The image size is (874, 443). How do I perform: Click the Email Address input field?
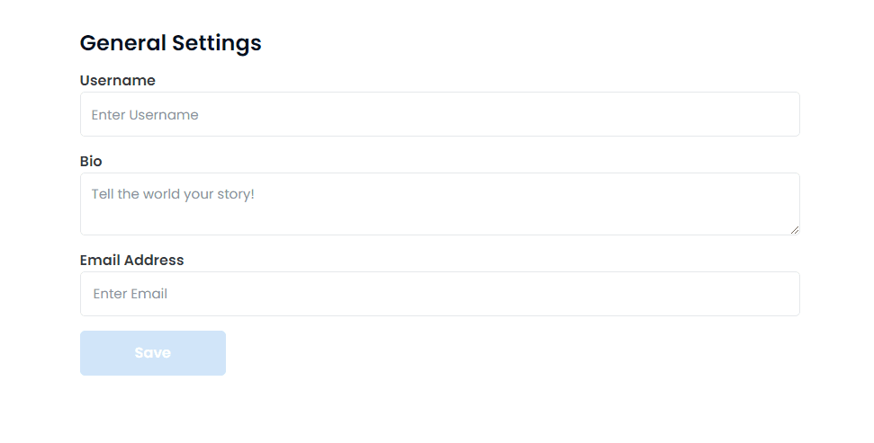coord(439,294)
